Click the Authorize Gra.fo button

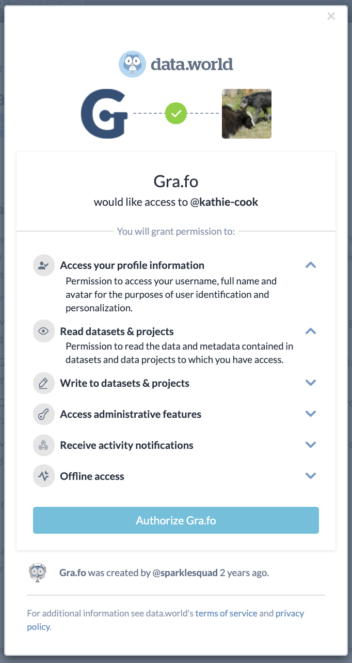(176, 520)
